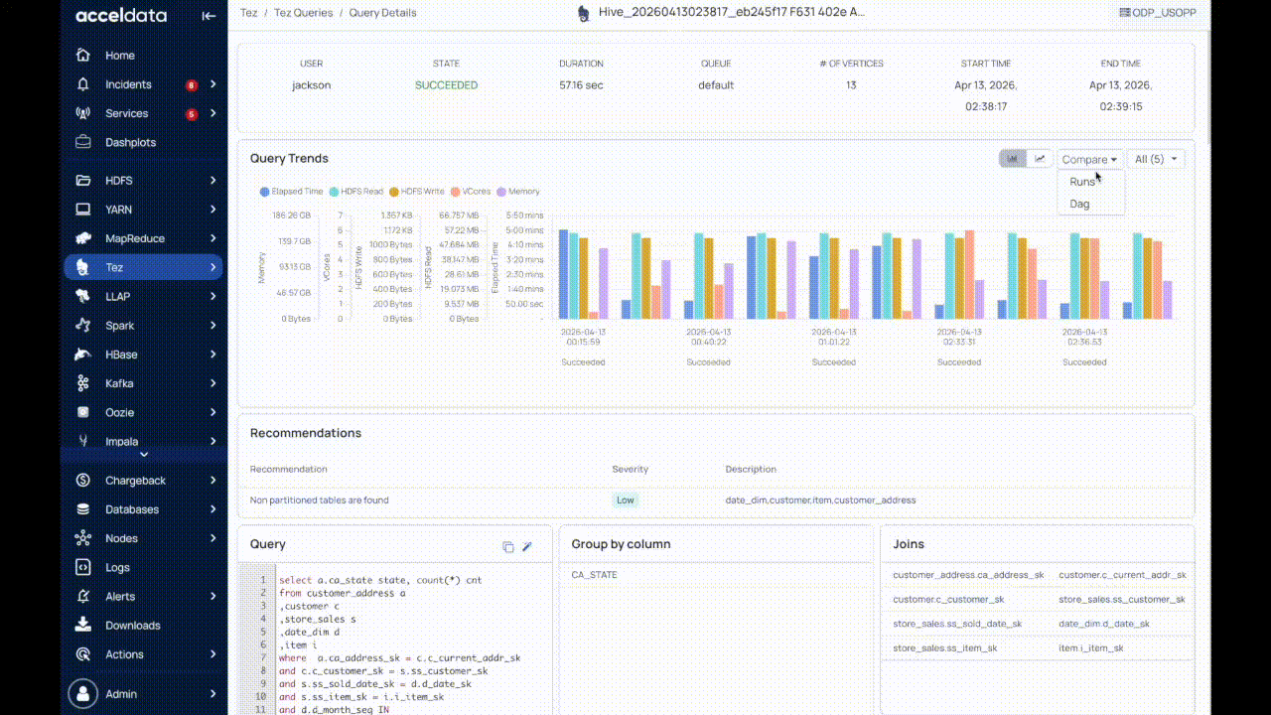Copy the query with the copy icon
Viewport: 1271px width, 715px height.
point(508,547)
